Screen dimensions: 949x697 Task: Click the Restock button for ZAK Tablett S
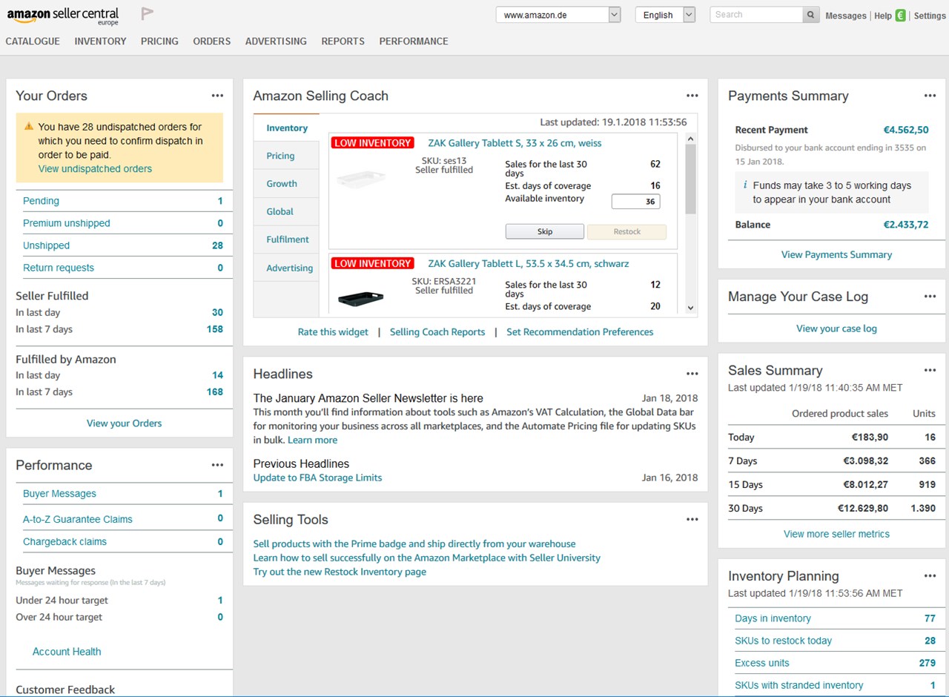coord(627,231)
